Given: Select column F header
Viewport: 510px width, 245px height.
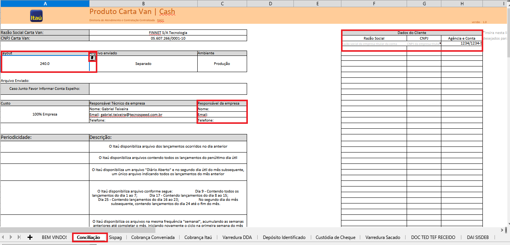Looking at the screenshot, I should click(x=374, y=3).
